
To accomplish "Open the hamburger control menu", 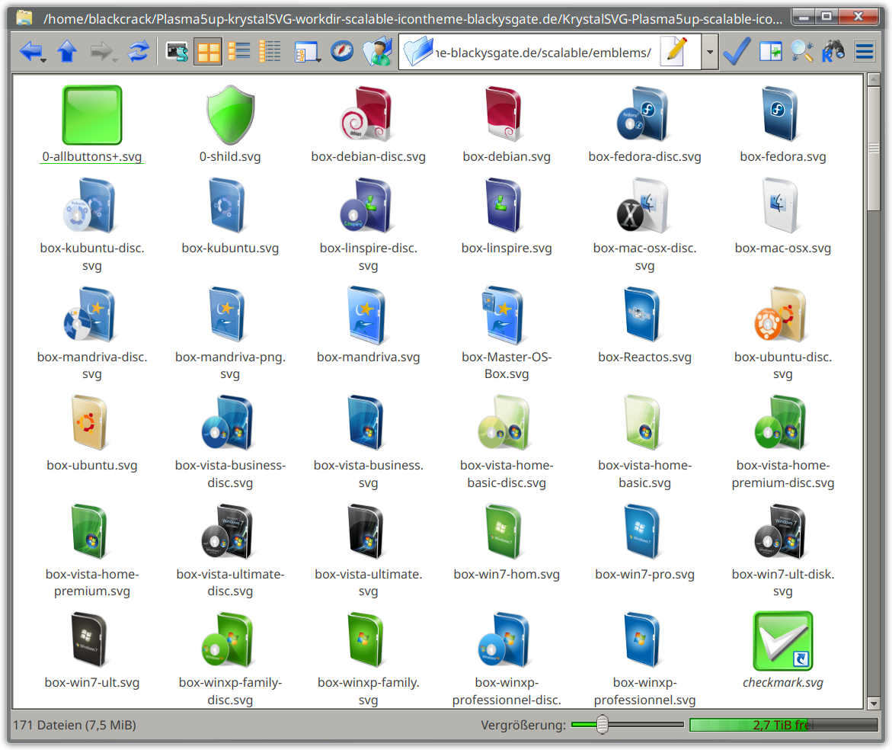I will click(864, 52).
